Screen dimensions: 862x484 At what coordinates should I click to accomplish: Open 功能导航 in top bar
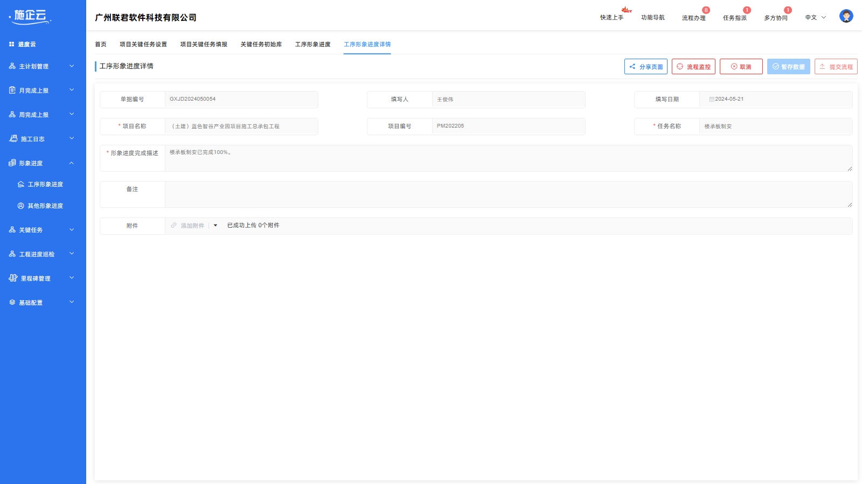(x=653, y=18)
